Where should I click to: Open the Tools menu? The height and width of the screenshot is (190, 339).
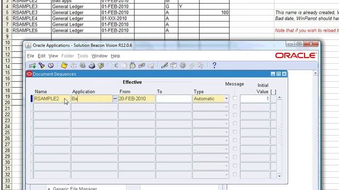point(83,56)
